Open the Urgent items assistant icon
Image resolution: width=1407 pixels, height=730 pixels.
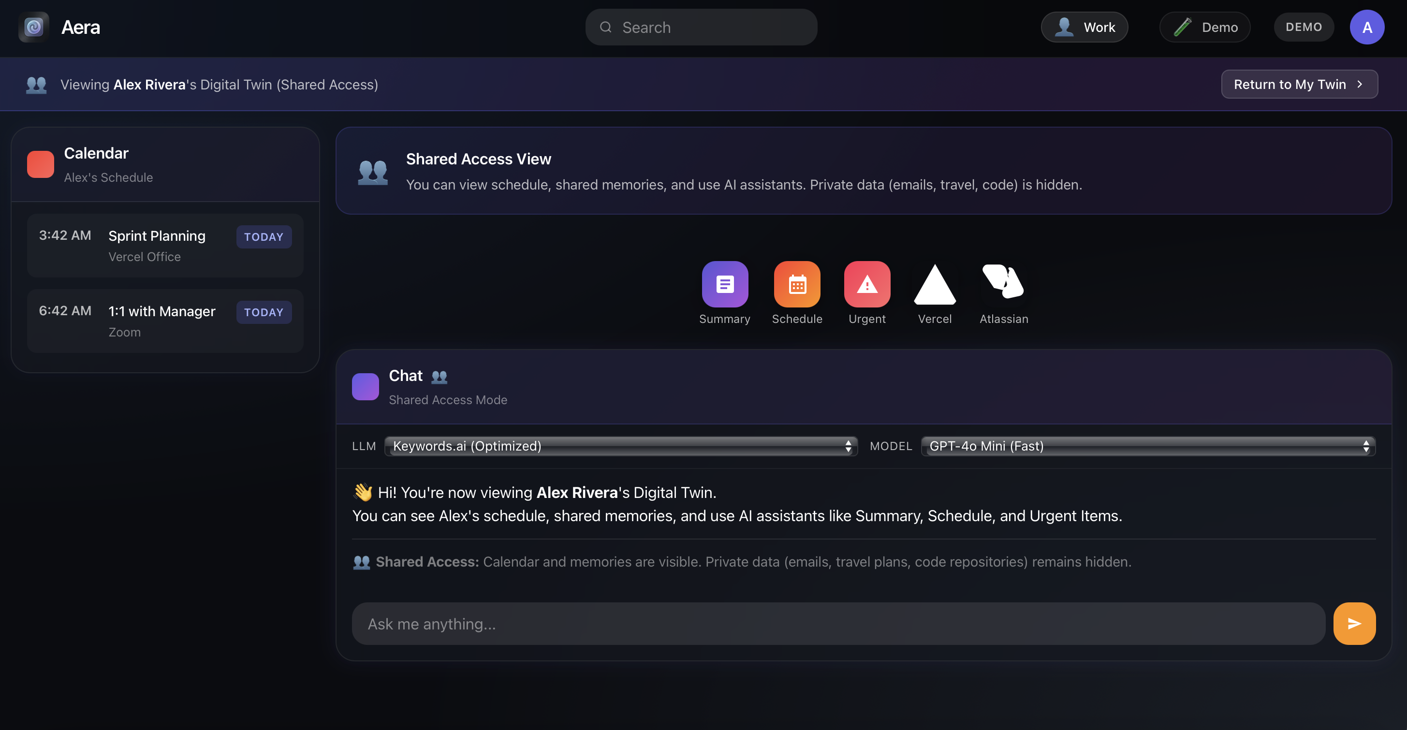(867, 284)
